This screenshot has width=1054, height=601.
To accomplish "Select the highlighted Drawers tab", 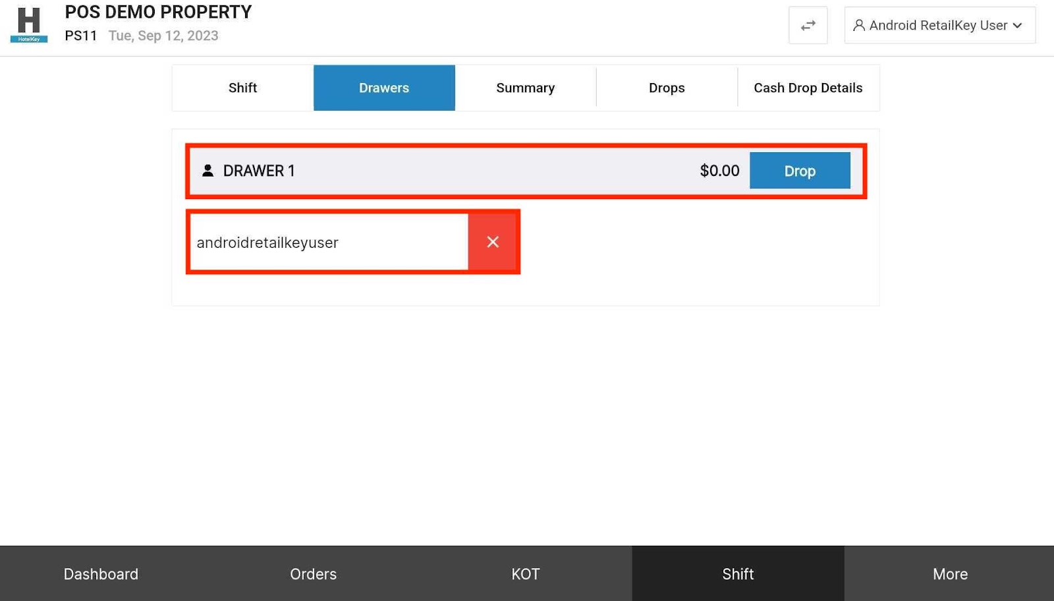I will pyautogui.click(x=384, y=88).
